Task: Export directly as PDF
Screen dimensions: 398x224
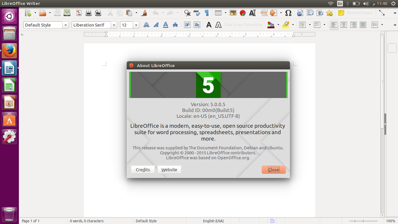Action: coord(79,13)
